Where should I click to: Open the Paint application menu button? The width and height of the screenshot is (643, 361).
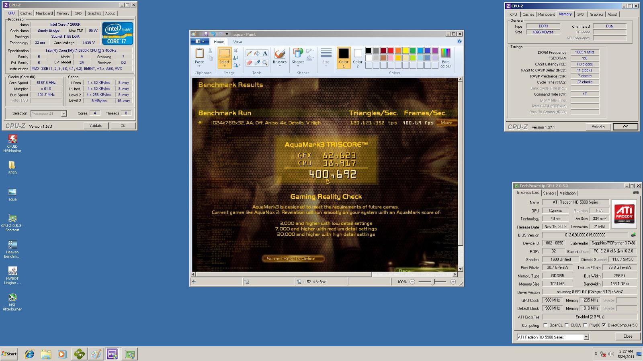coord(200,41)
